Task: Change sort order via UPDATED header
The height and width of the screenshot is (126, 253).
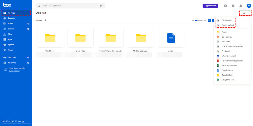Action: [41, 20]
